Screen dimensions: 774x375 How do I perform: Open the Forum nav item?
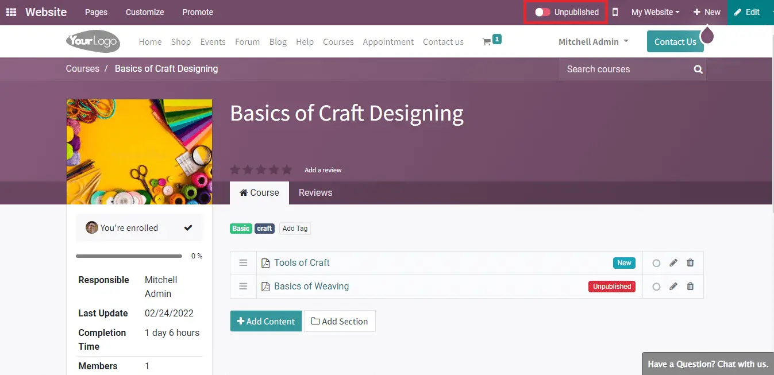[x=247, y=42]
